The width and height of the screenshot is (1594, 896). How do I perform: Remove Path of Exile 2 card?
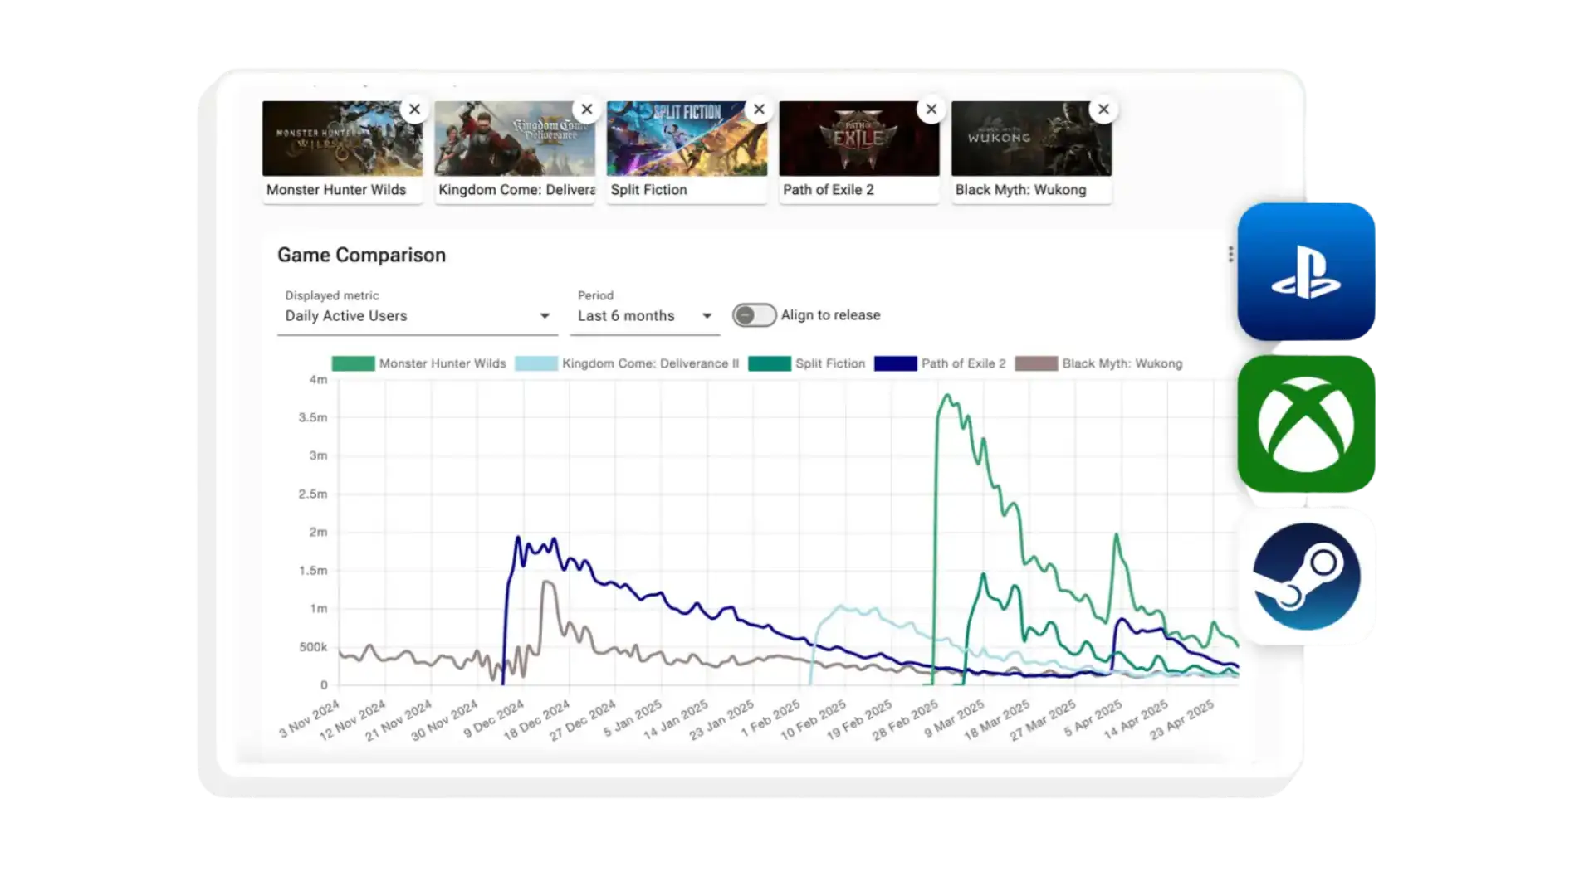point(931,110)
